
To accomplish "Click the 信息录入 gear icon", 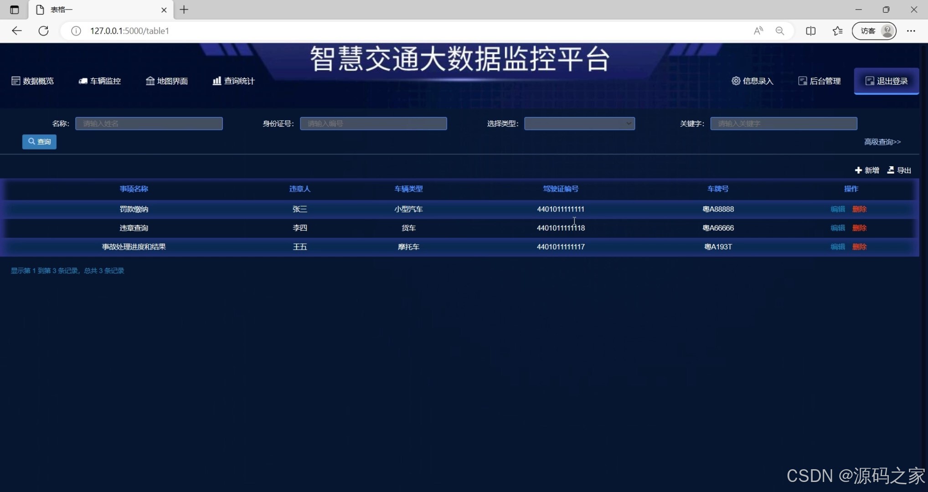I will click(x=736, y=81).
